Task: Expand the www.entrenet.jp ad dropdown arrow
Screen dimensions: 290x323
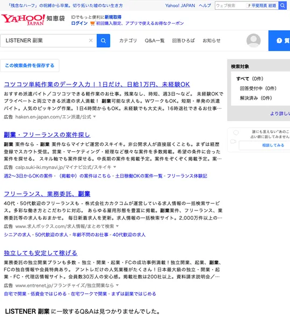Action: (x=117, y=285)
